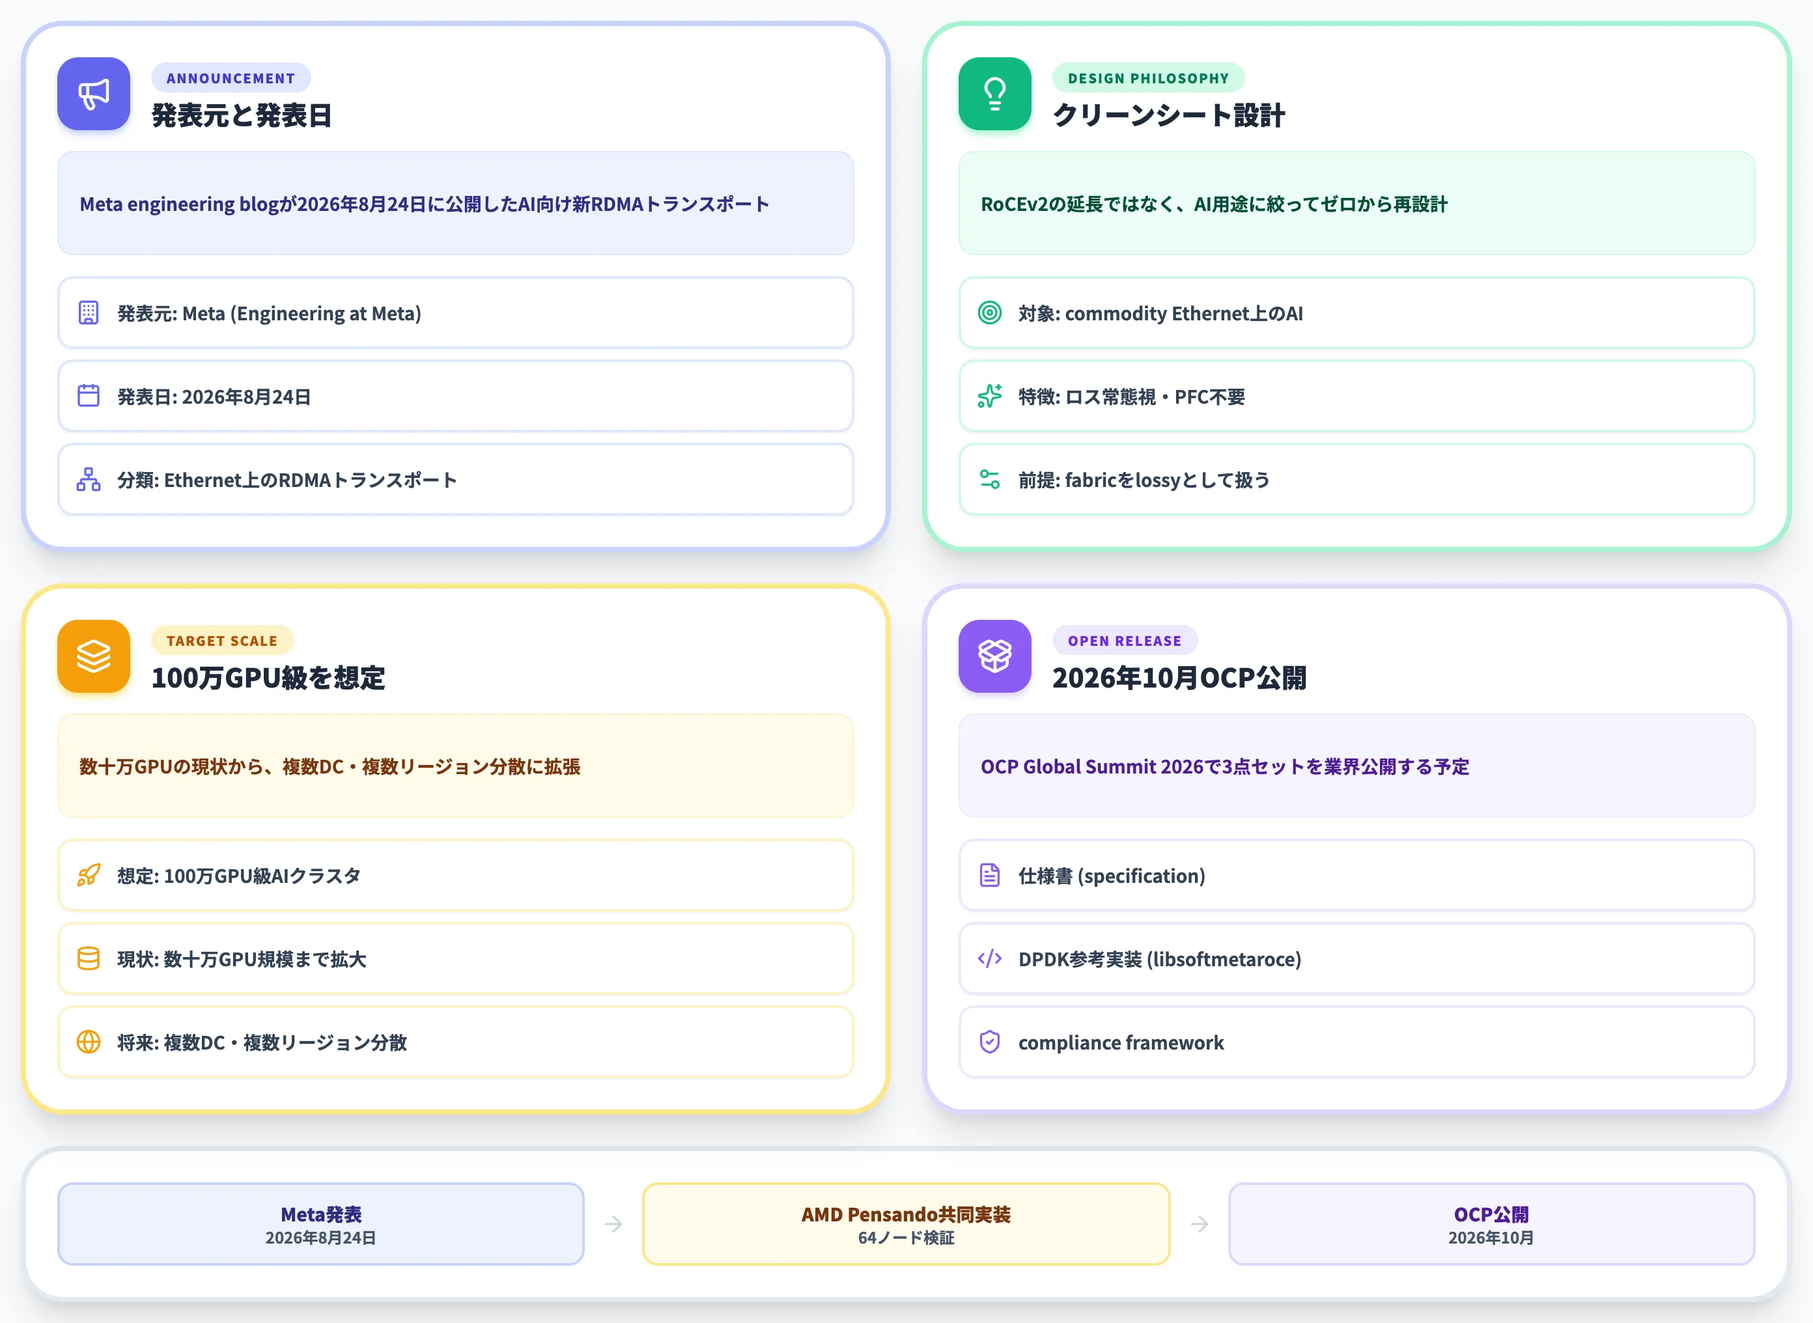Click the building icon beside 発表元: Meta

pyautogui.click(x=89, y=313)
